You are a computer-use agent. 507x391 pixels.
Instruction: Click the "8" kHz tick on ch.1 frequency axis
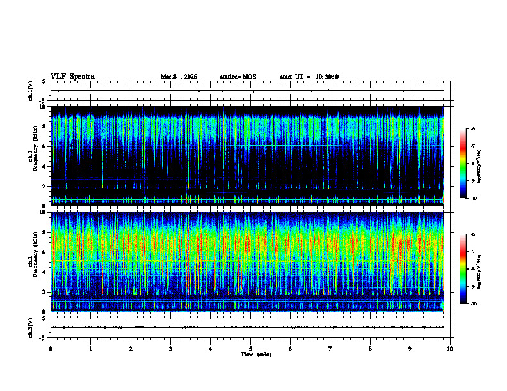[45, 126]
